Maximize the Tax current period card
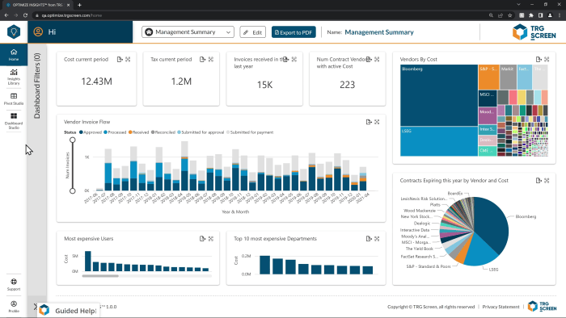 (x=211, y=60)
